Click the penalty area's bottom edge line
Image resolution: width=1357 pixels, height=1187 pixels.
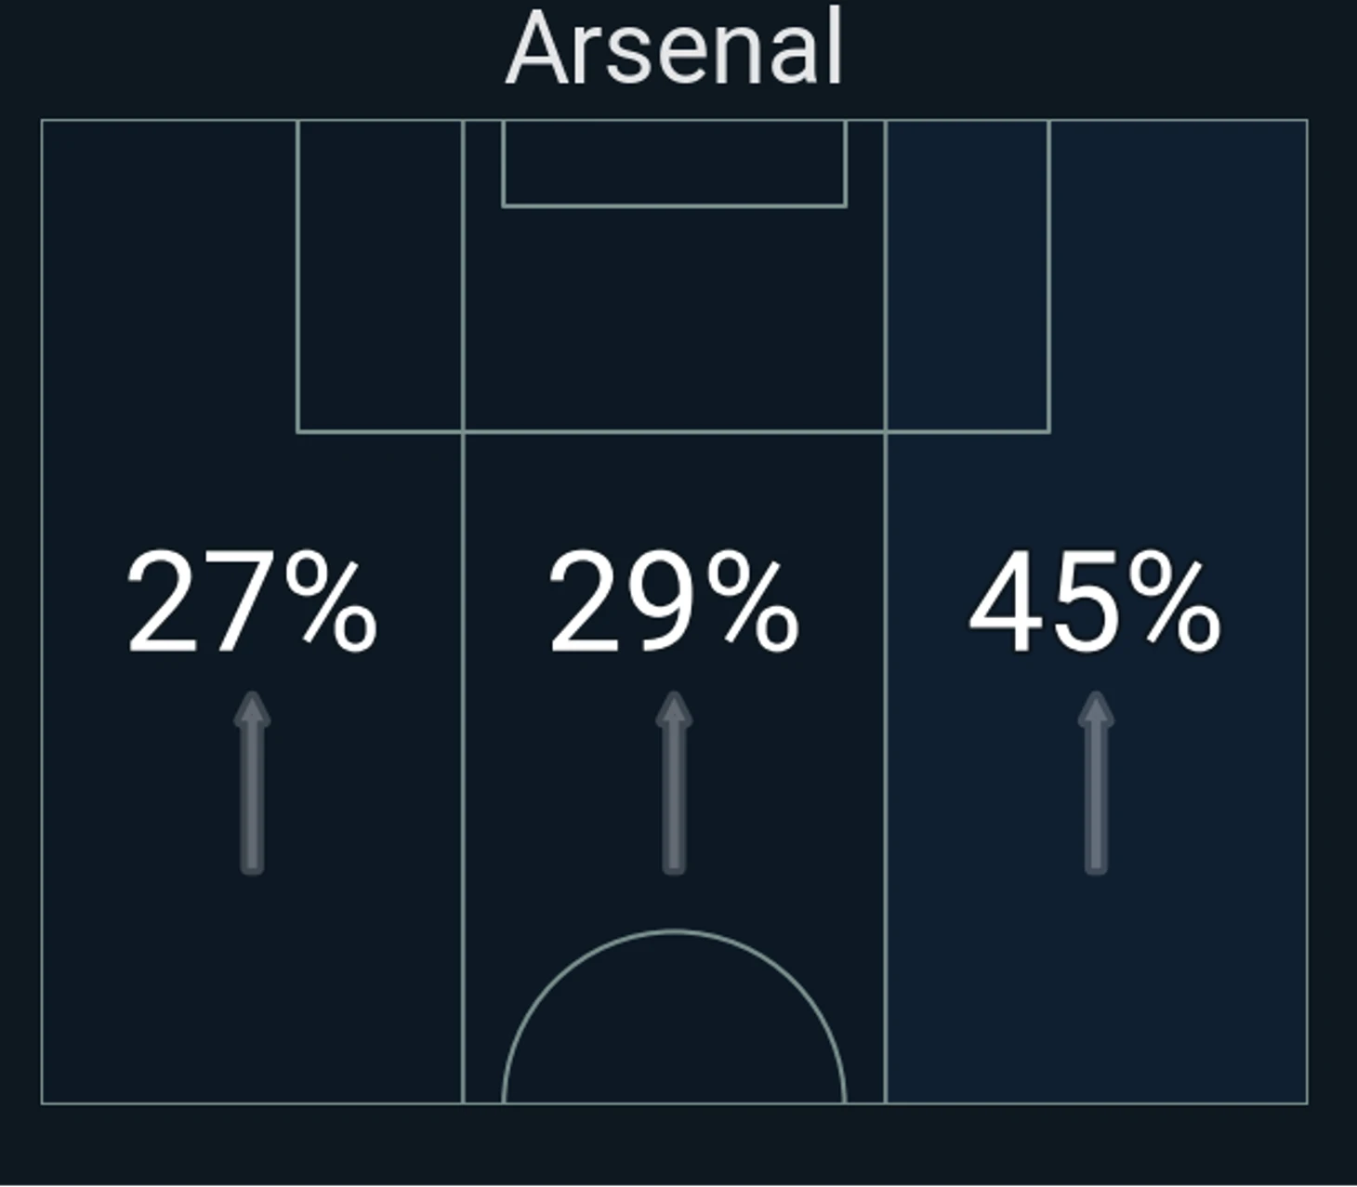tap(674, 432)
